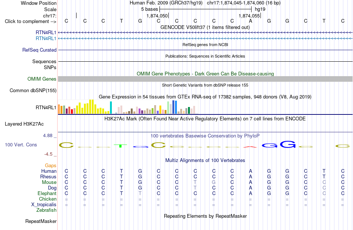Click 'Click to complement -->' to complement bases

[x=30, y=22]
